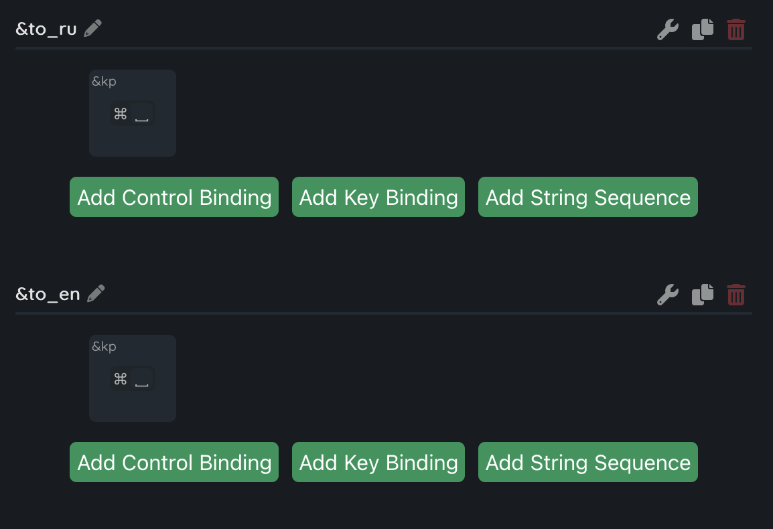Click the &kp behavior label in &to_ru
This screenshot has width=773, height=529.
pos(104,82)
